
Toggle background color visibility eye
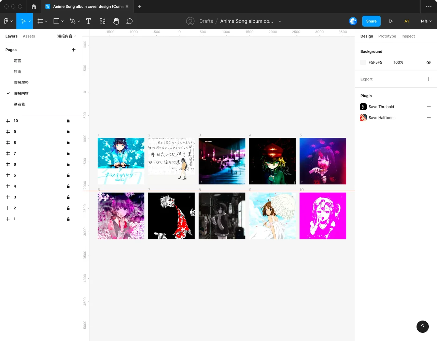point(429,62)
